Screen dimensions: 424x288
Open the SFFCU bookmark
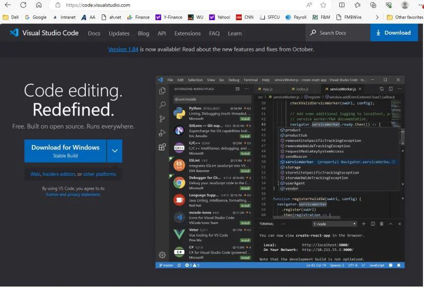coord(269,17)
